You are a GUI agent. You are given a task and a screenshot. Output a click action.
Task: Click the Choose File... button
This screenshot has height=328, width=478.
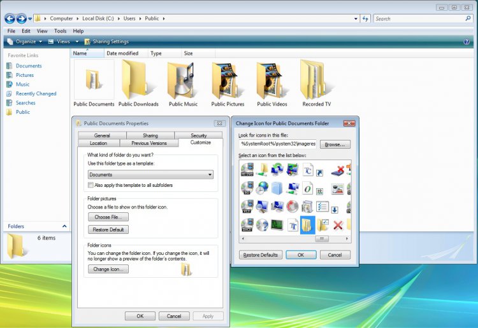(108, 217)
